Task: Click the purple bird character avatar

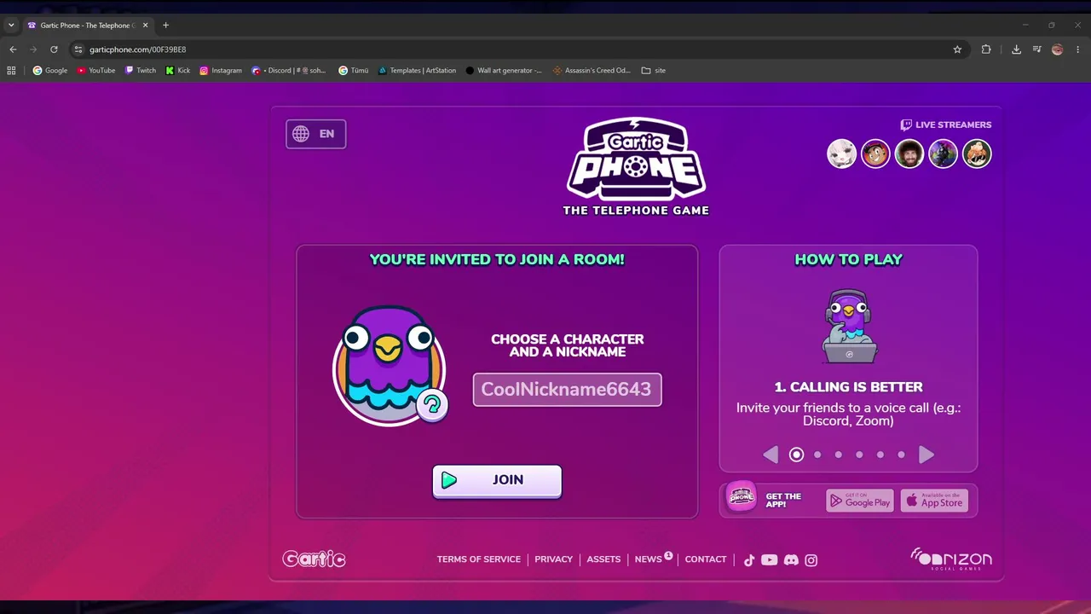Action: 389,365
